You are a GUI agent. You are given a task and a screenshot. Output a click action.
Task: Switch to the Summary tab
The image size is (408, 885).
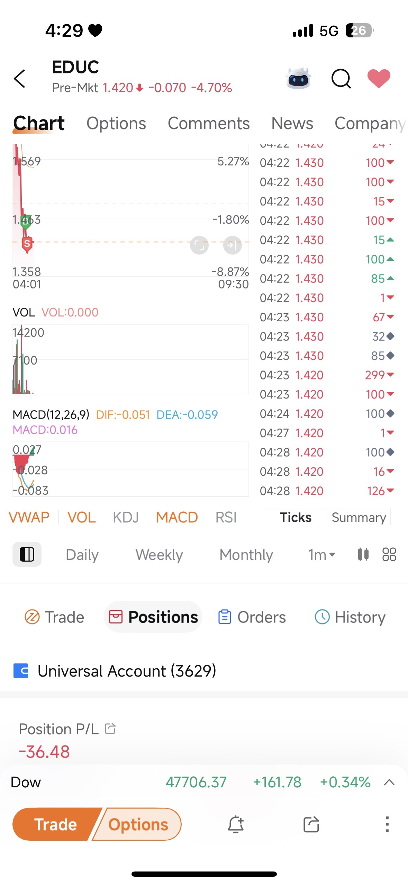[359, 517]
